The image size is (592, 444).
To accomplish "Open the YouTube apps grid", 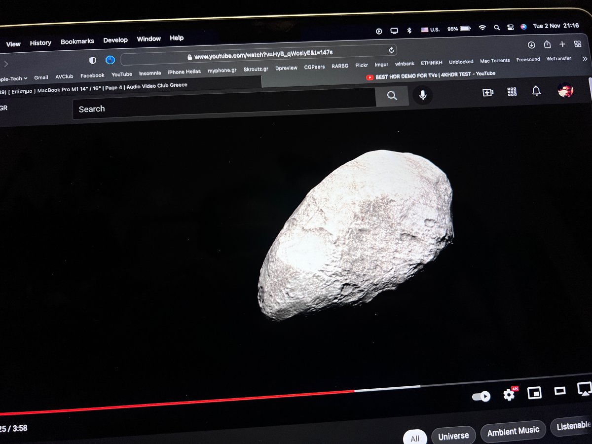I will 512,92.
